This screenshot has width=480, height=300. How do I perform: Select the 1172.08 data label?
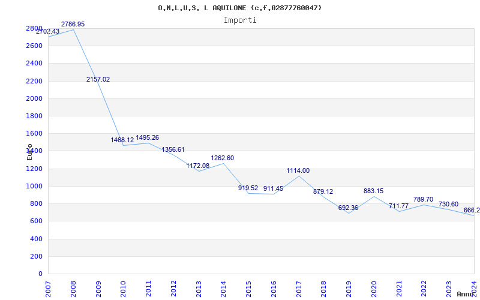pyautogui.click(x=198, y=166)
